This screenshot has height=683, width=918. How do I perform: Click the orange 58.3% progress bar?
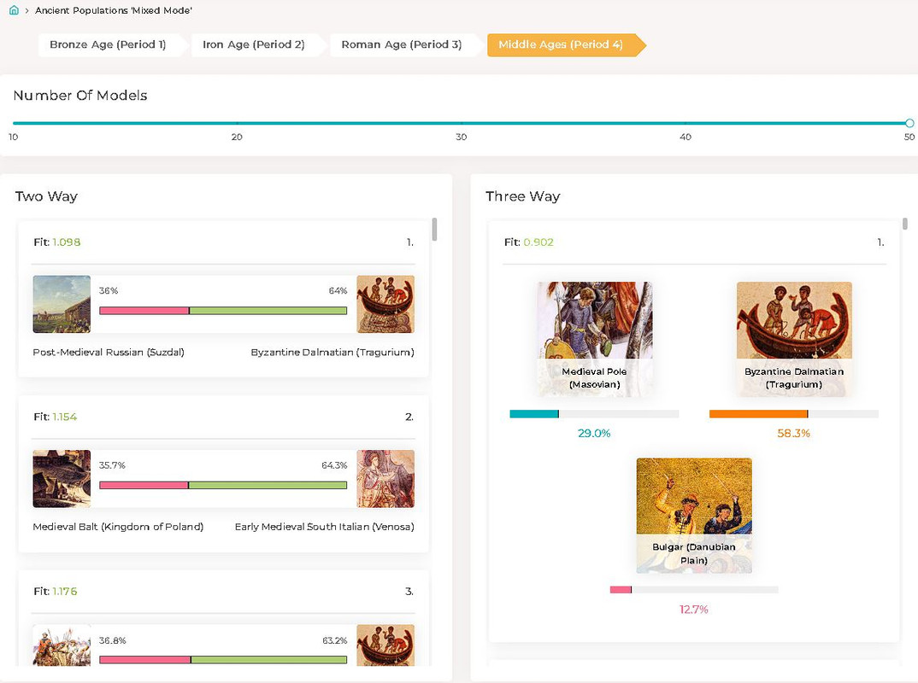click(x=794, y=414)
